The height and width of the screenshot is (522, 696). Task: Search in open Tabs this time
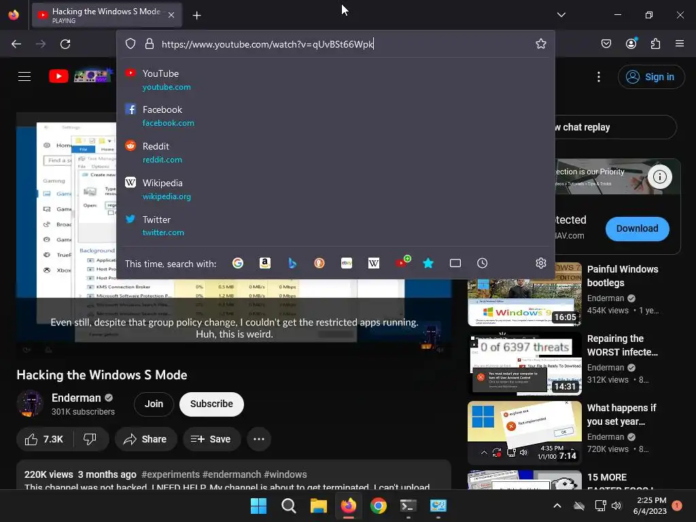[x=455, y=263]
